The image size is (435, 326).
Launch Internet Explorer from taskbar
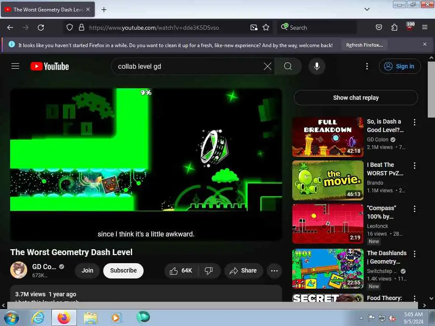(37, 318)
